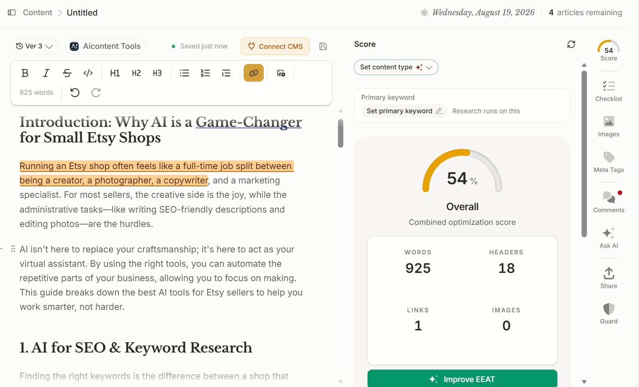Select the Untitled breadcrumb title
639x387 pixels.
82,13
